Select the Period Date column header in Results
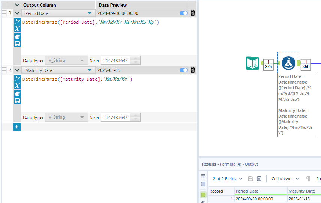The height and width of the screenshot is (203, 321). click(x=261, y=191)
